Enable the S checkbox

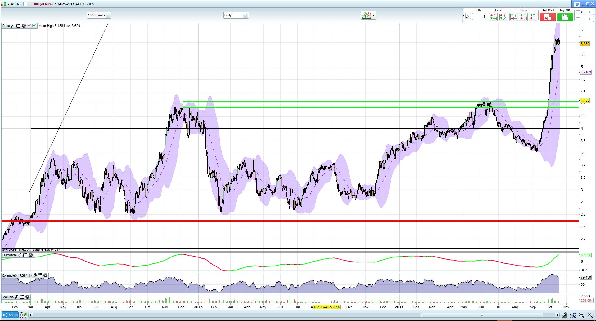(578, 12)
